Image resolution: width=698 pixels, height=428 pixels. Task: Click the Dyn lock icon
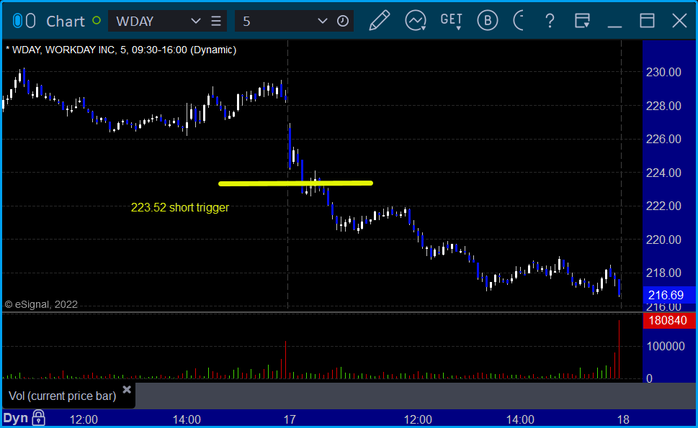39,418
